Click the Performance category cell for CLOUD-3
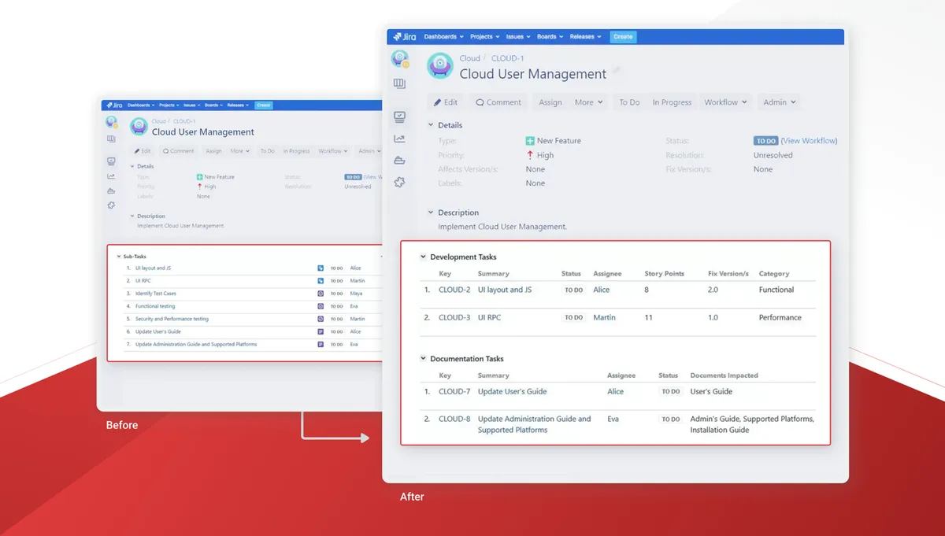The image size is (945, 536). [780, 317]
